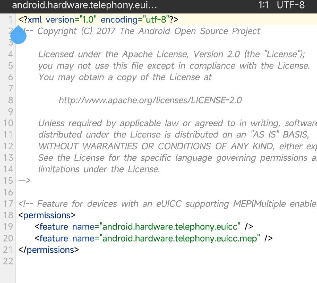Select line number 18 in the gutter
Viewport: 317px width, 283px height.
pos(8,215)
